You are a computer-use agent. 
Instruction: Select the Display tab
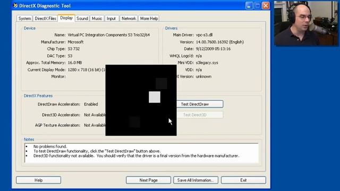pos(66,18)
